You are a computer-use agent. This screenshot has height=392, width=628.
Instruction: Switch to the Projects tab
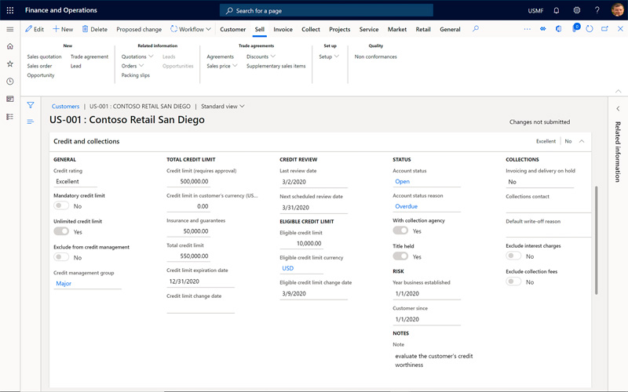[340, 29]
